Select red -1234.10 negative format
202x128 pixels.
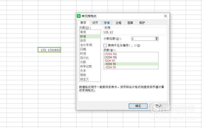pos(131,67)
